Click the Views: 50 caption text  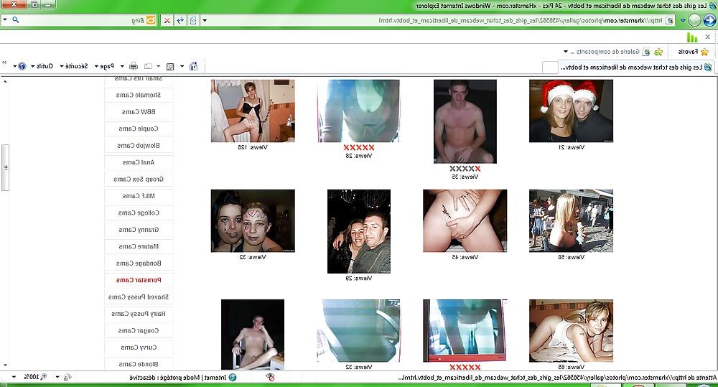571,257
